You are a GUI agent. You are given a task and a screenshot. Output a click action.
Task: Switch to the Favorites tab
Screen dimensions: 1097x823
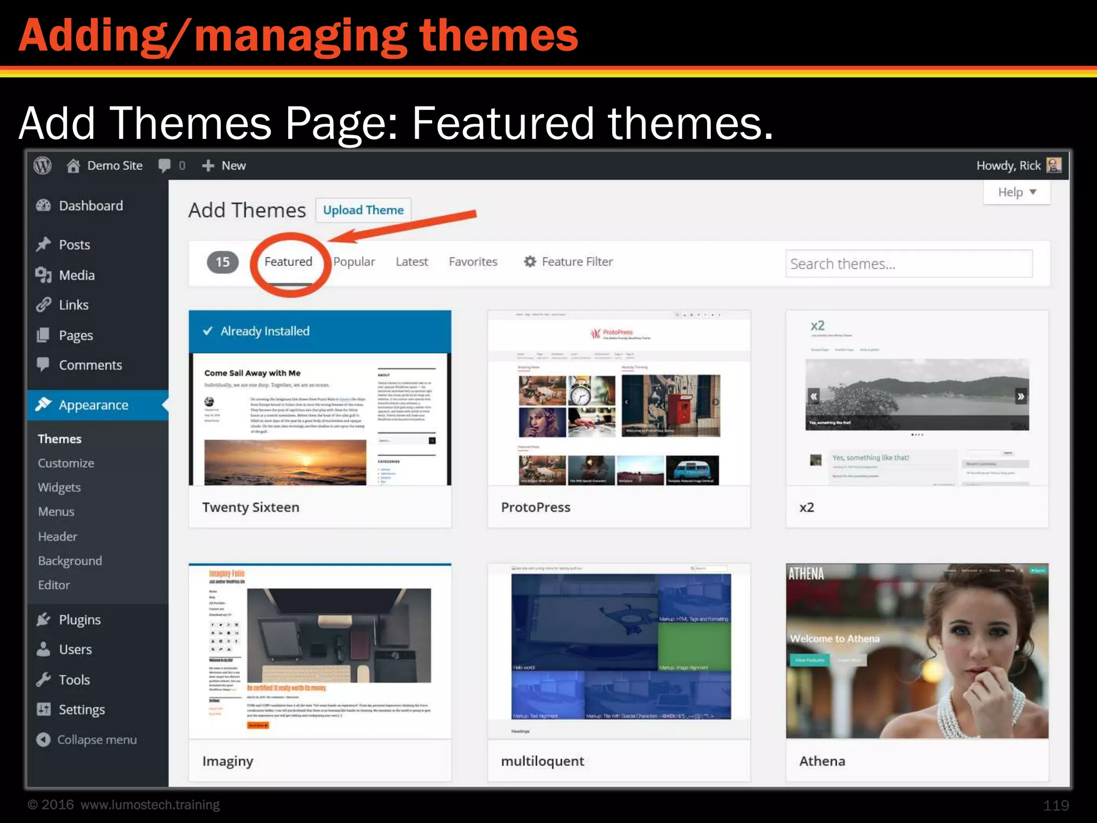click(x=473, y=261)
